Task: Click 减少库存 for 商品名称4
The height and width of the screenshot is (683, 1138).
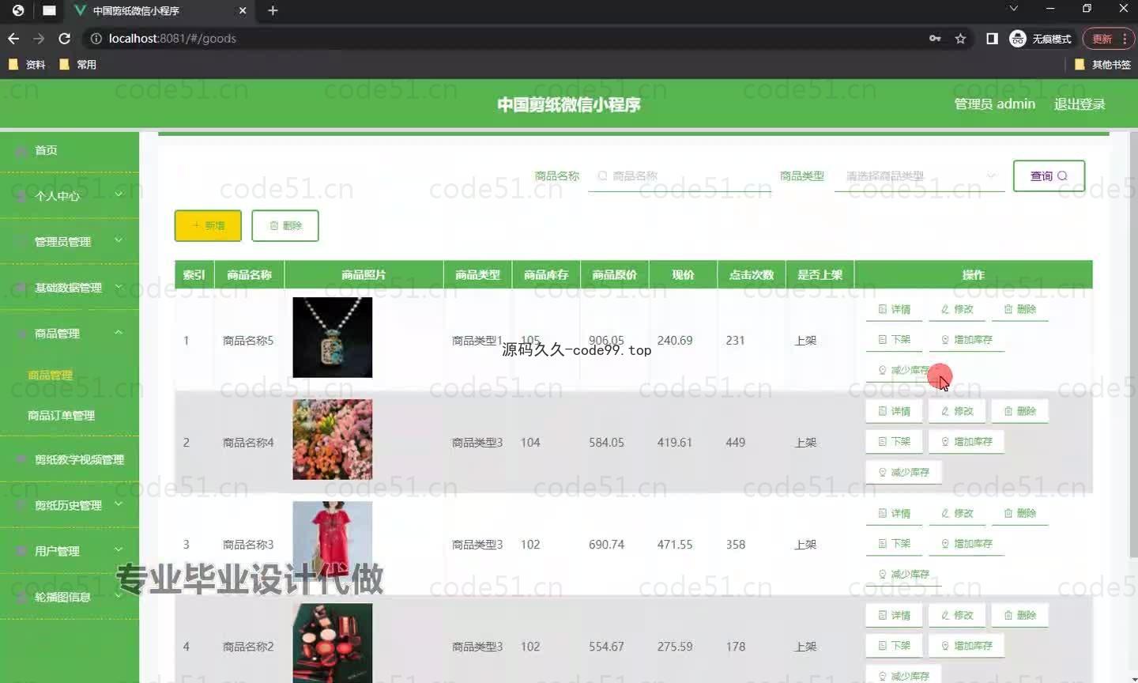Action: click(903, 472)
